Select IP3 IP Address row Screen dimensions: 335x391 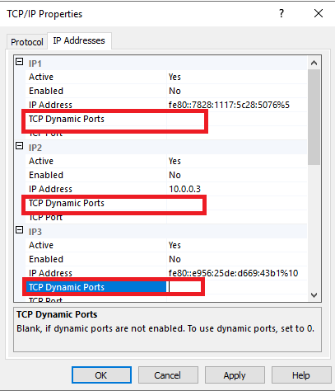point(166,273)
